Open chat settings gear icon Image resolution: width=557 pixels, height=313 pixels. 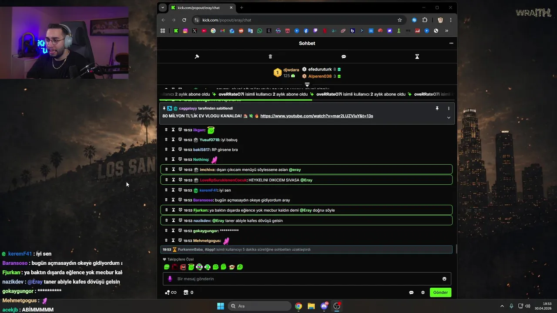point(423,293)
